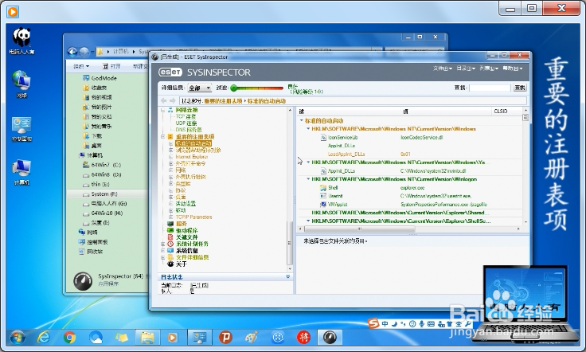Click the Windows Start orb

(x=18, y=338)
